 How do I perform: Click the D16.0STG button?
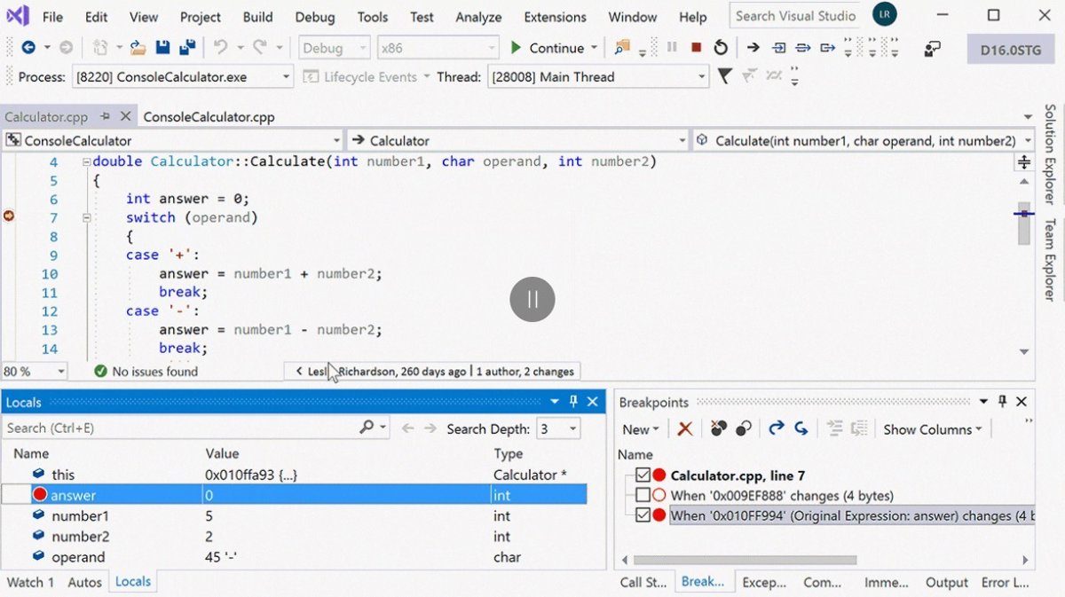(1004, 49)
